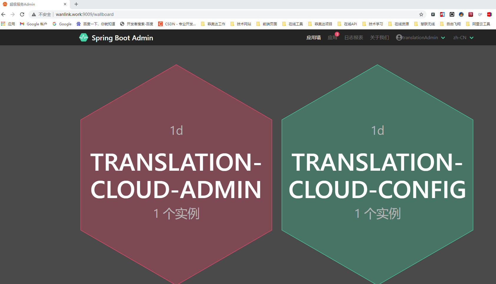Expand the 菲奥达工作 bookmark folder

point(213,24)
